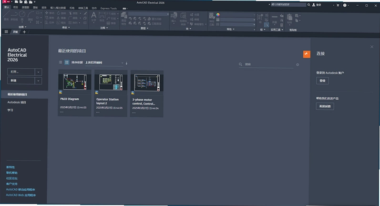Open the 新特性 link
Image resolution: width=380 pixels, height=206 pixels.
click(10, 167)
